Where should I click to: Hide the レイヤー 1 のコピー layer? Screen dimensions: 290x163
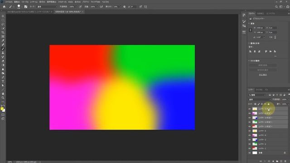(x=250, y=126)
